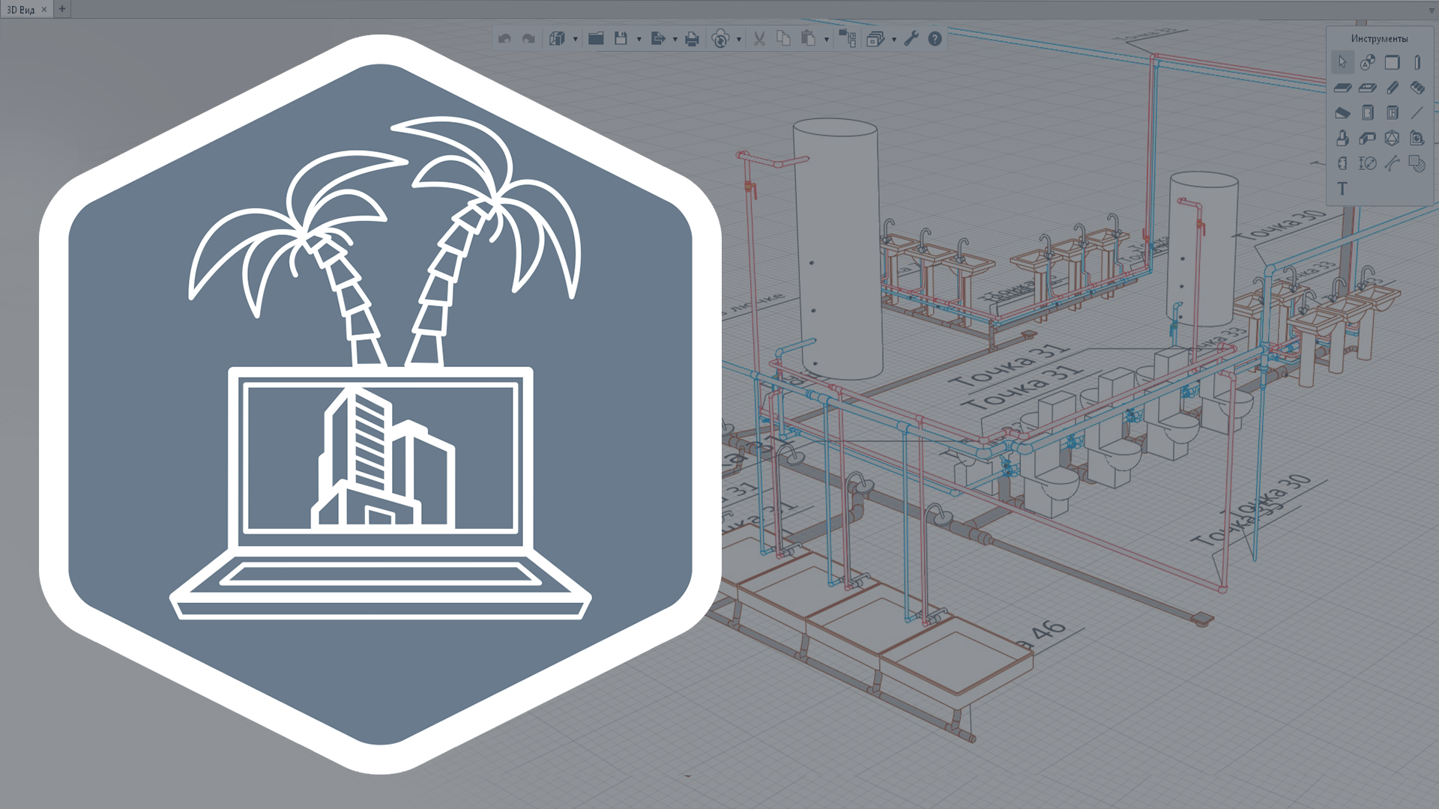Select the smaller cylindrical tank in the model
Screen dimensions: 1439x809
[1204, 249]
